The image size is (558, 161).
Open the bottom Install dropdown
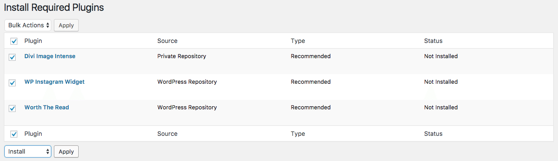click(28, 151)
